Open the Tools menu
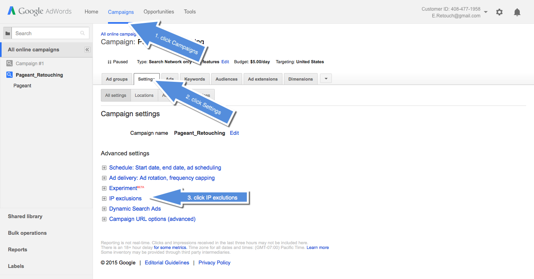Viewport: 534px width, 279px height. point(190,12)
